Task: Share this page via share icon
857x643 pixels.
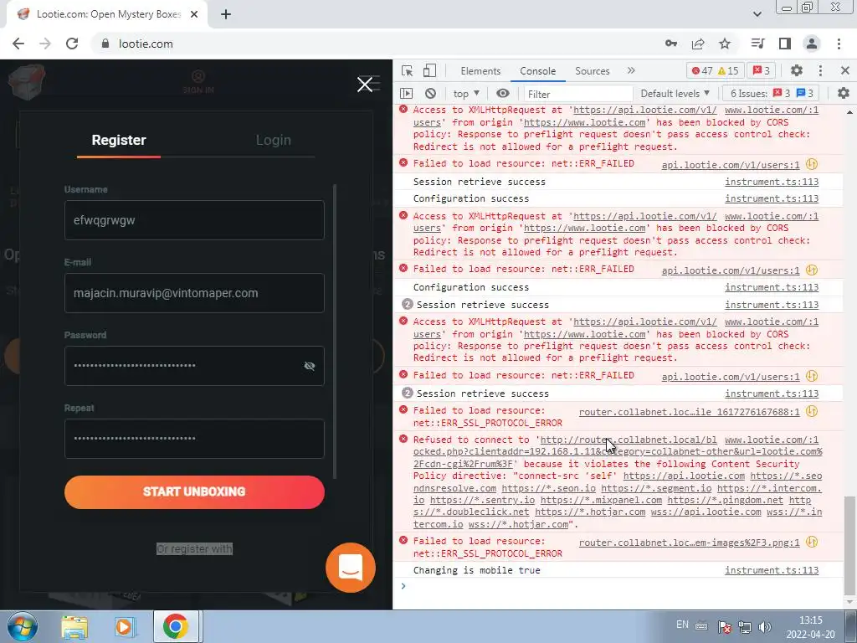Action: 698,44
